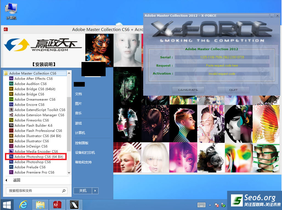Click the Windows Start button
This screenshot has width=282, height=210.
pyautogui.click(x=7, y=205)
